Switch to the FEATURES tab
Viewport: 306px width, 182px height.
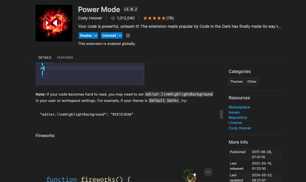[x=65, y=58]
